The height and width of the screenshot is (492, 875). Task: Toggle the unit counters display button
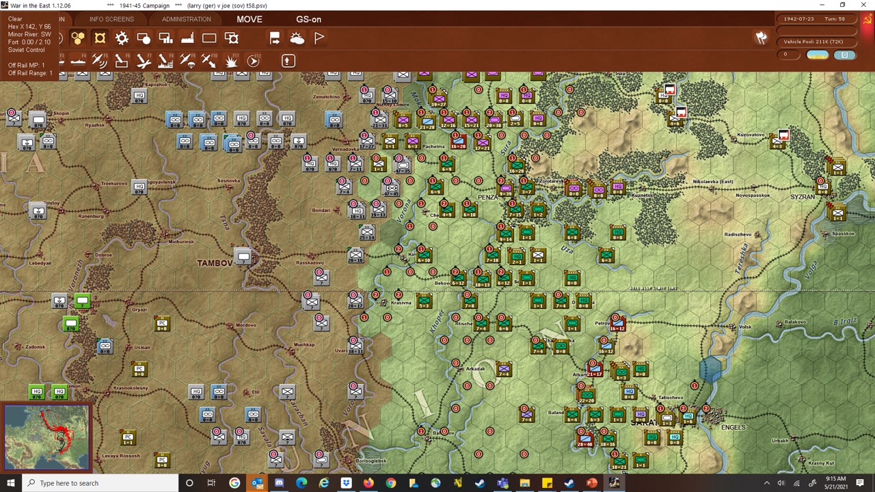(x=100, y=38)
